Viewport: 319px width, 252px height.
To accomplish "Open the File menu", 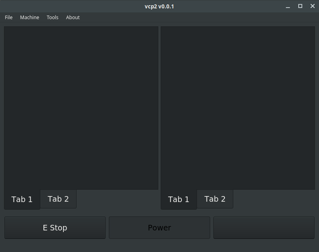I will click(x=8, y=18).
